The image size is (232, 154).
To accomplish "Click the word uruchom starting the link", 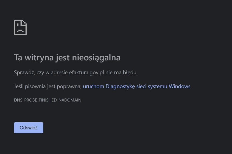I will pyautogui.click(x=93, y=86).
